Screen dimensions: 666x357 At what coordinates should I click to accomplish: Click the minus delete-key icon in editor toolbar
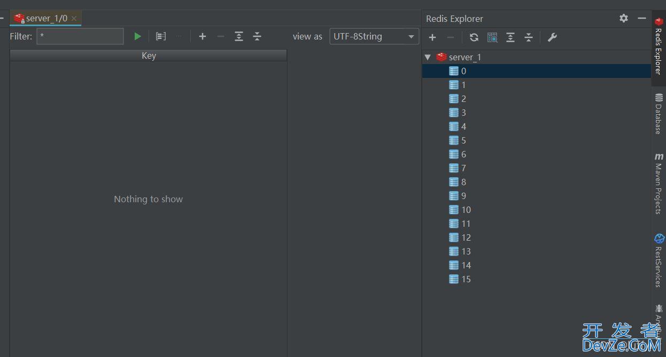point(221,36)
